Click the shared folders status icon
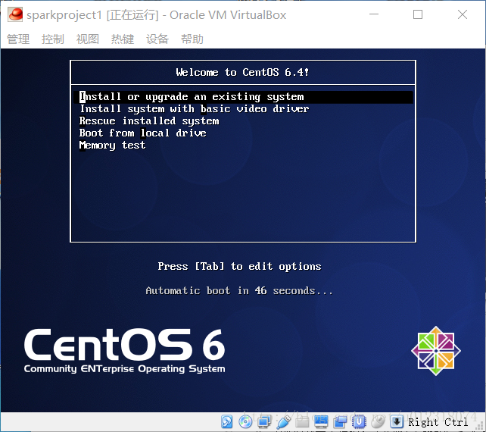This screenshot has width=486, height=432. click(x=302, y=421)
